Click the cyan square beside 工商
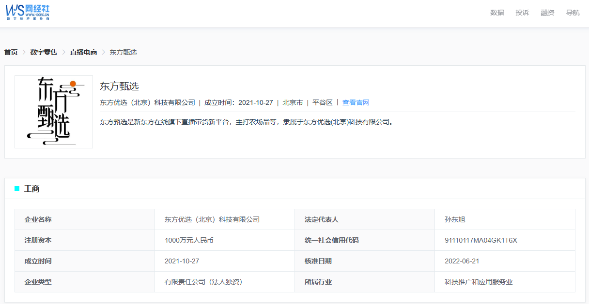Screen dimensions: 589x304 [x=17, y=188]
